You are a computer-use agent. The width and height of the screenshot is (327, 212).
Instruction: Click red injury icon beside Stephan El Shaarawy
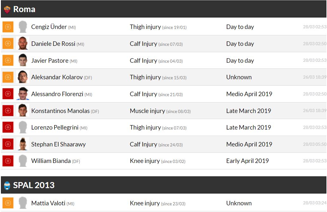coord(8,144)
